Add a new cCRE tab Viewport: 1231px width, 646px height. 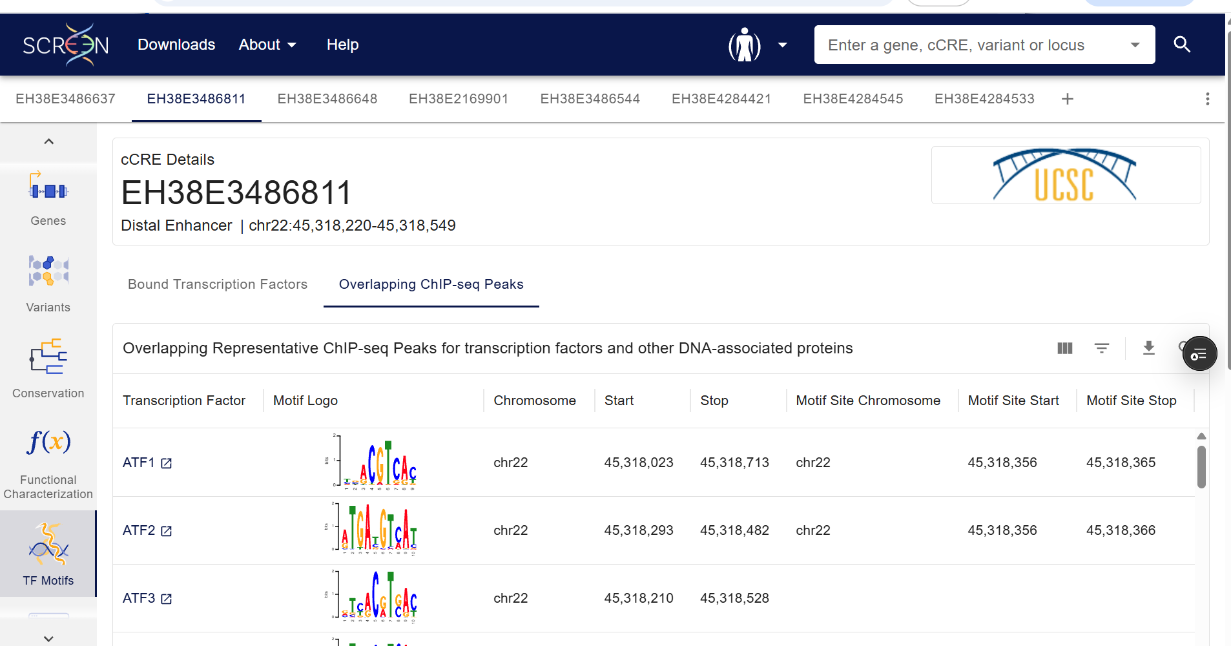(x=1068, y=99)
